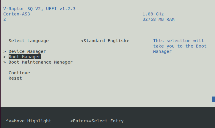Choose the Continue option
This screenshot has height=128, width=215.
19,73
